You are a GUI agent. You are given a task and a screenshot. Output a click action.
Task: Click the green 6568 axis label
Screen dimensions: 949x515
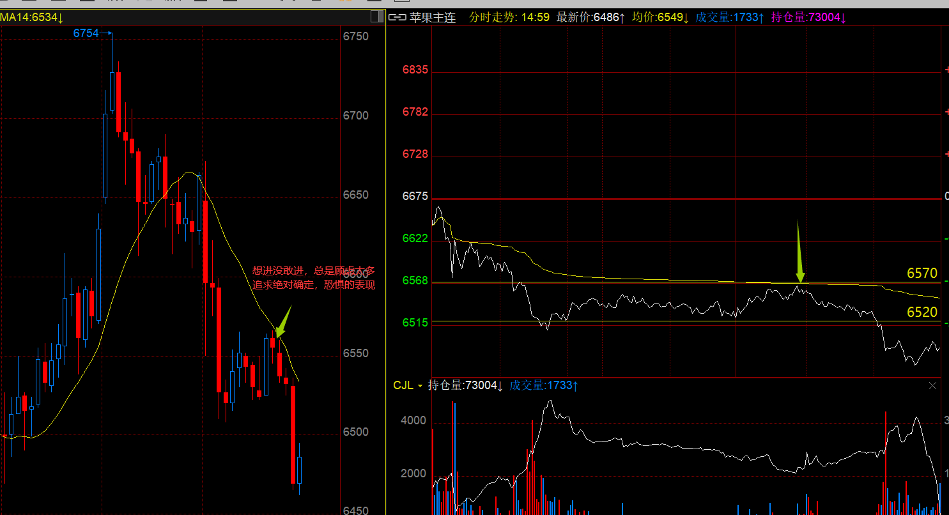pos(415,281)
